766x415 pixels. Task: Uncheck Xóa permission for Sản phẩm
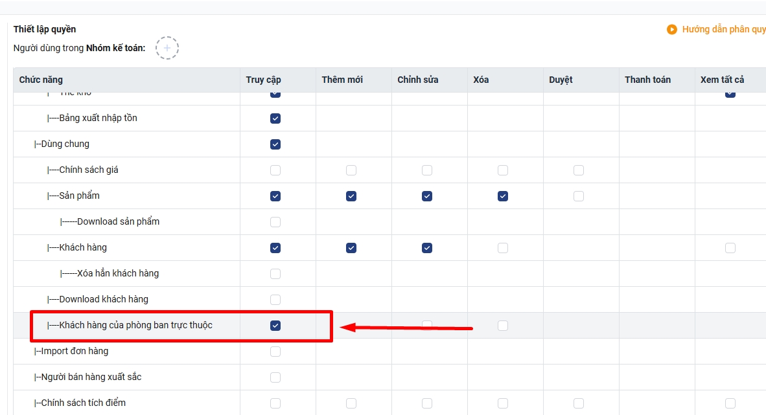point(503,196)
